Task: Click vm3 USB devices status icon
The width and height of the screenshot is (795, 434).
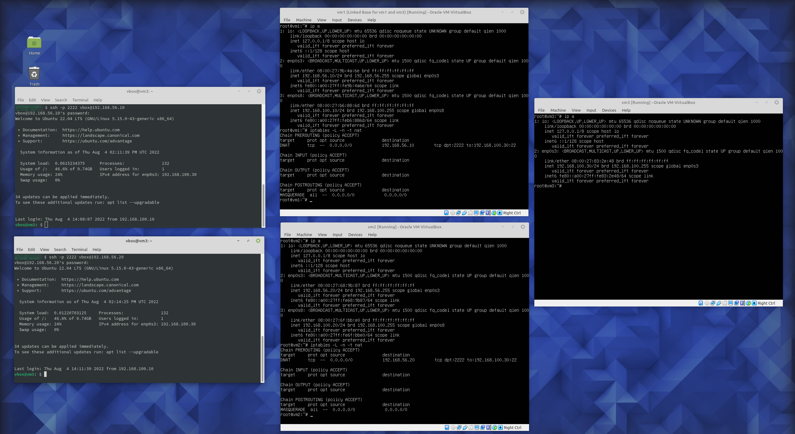Action: pyautogui.click(x=719, y=303)
